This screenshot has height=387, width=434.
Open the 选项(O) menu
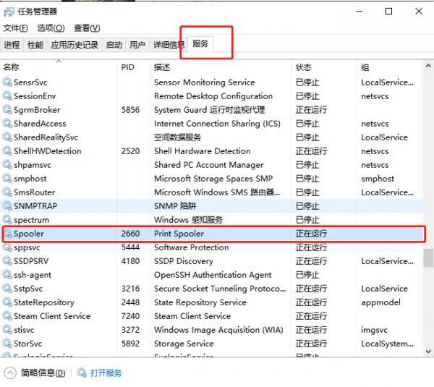pyautogui.click(x=51, y=28)
